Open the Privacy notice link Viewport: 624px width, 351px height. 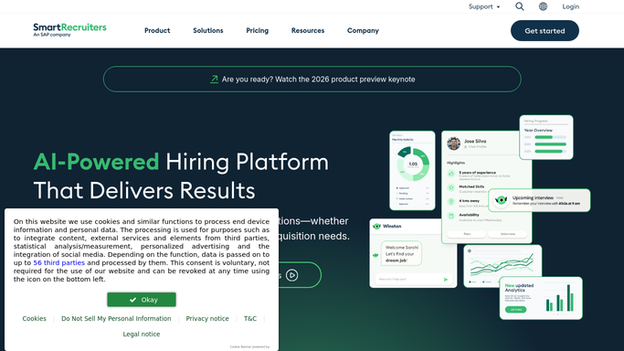pyautogui.click(x=207, y=318)
